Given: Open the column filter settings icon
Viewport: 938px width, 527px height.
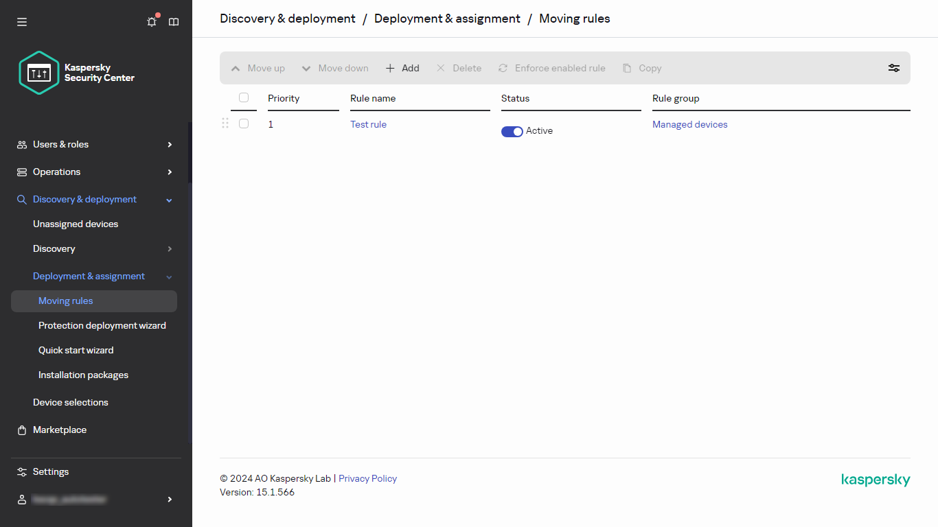Looking at the screenshot, I should [893, 68].
